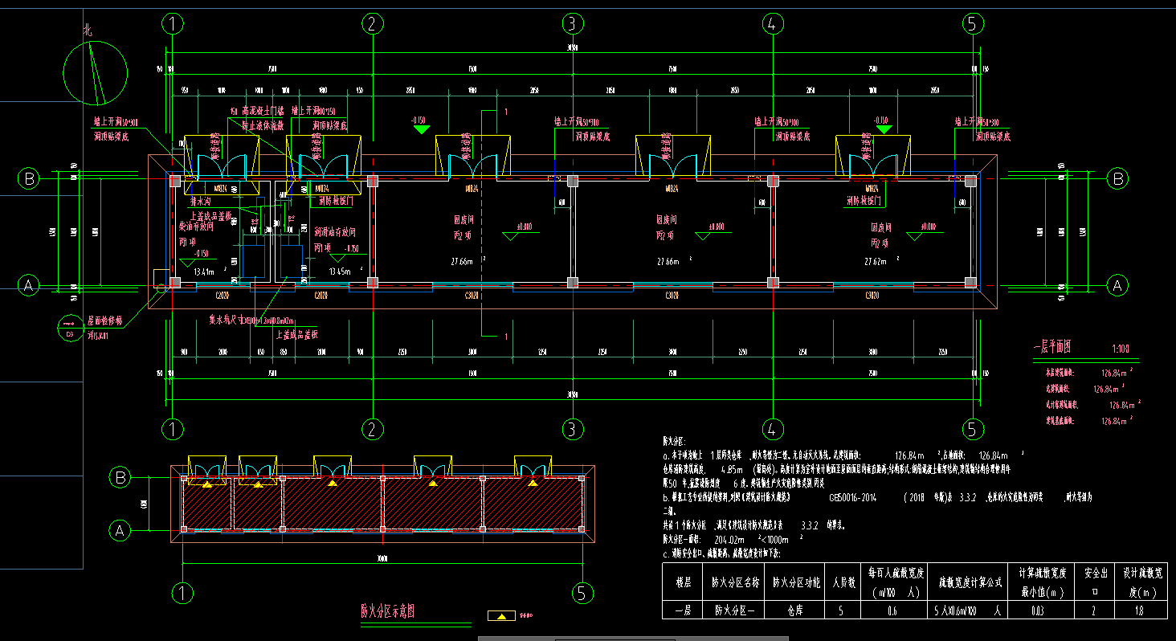Select axis bubble 5 below the fire zone diagram
This screenshot has width=1176, height=641.
[582, 594]
